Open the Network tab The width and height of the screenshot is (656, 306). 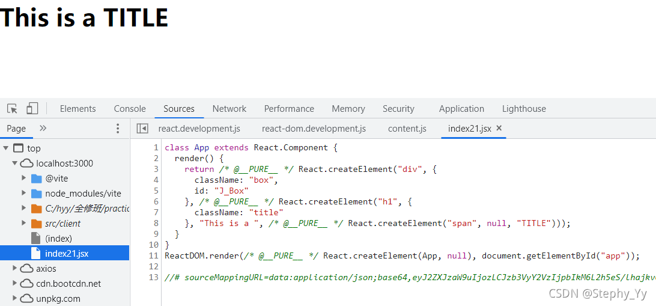tap(229, 109)
